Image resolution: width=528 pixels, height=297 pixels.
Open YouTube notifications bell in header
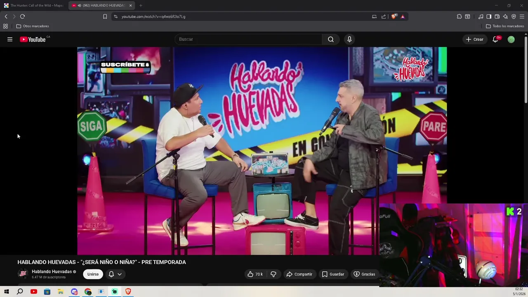point(495,39)
